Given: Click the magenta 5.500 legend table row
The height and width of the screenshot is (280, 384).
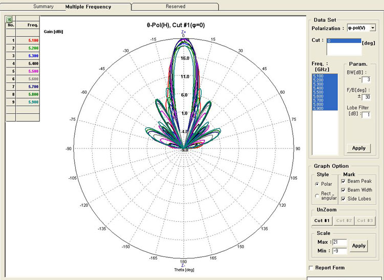Looking at the screenshot, I should [23, 71].
